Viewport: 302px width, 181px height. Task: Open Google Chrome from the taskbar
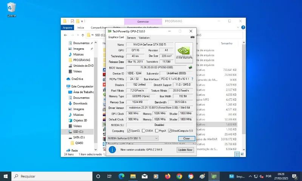pyautogui.click(x=179, y=176)
